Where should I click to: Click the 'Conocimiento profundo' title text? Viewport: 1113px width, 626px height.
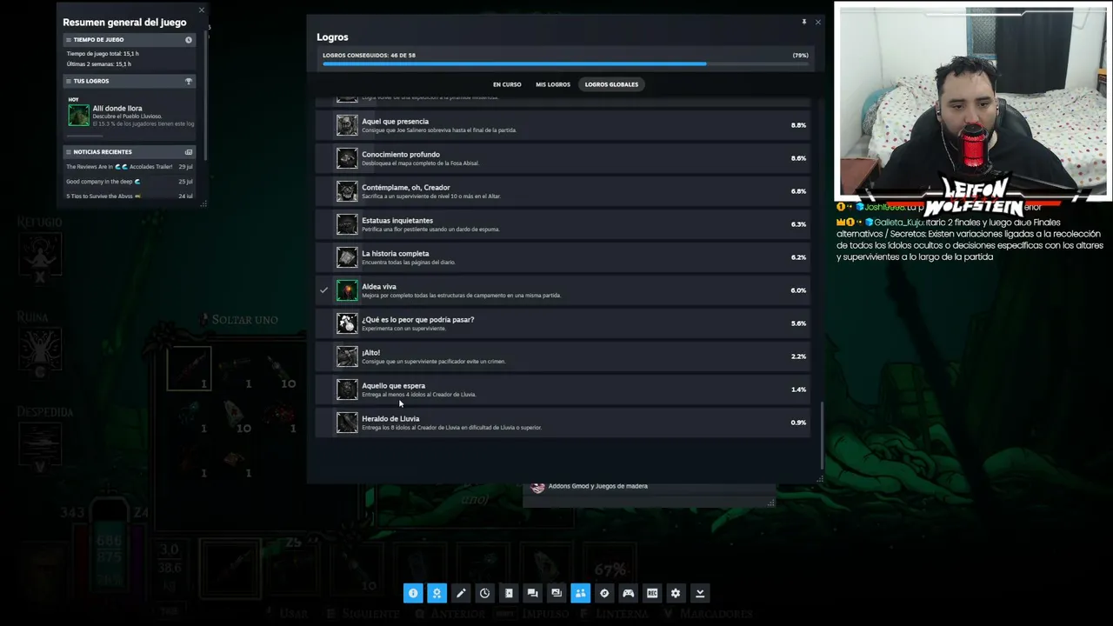pyautogui.click(x=401, y=155)
